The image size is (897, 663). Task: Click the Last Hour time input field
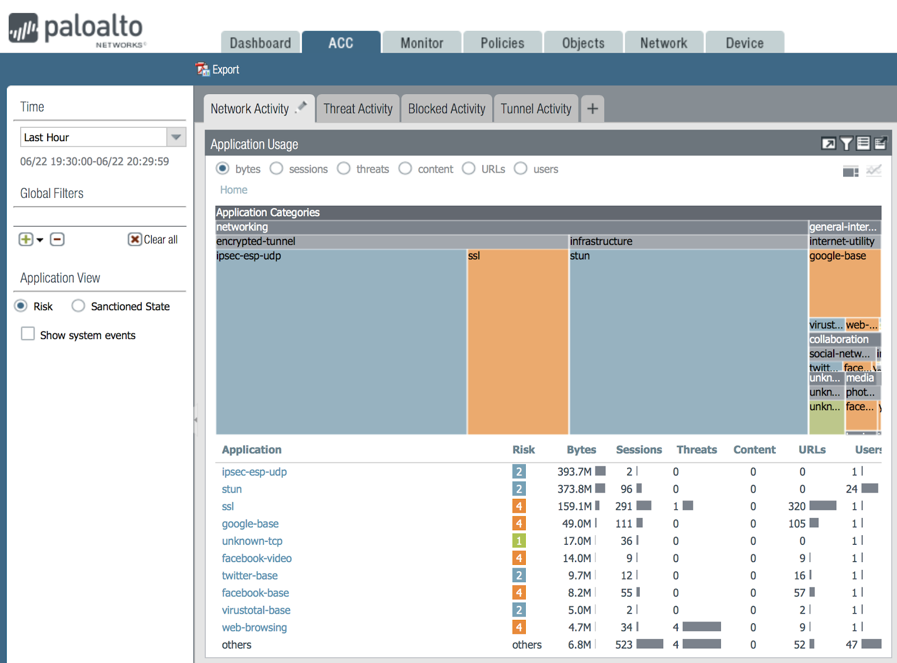point(94,137)
